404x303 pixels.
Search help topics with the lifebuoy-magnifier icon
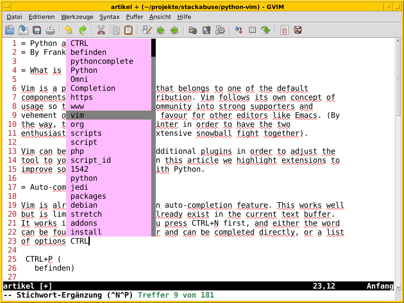tap(298, 30)
